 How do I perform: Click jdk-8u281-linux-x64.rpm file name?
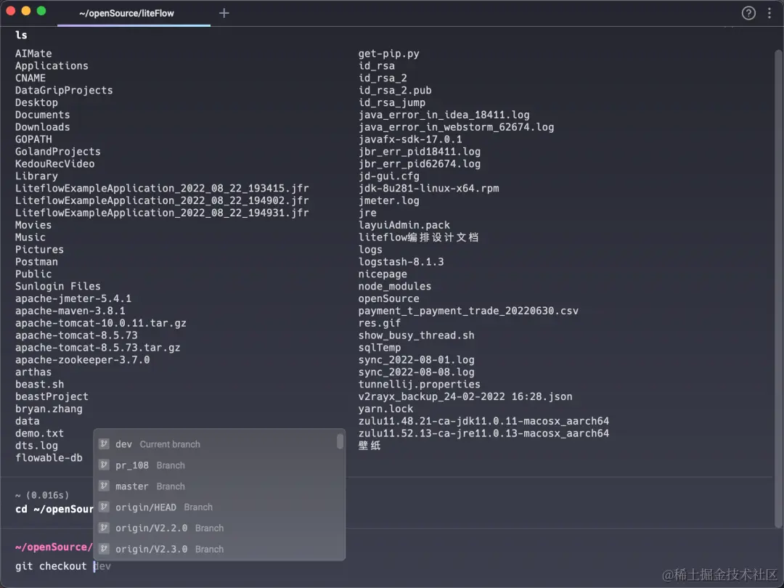429,188
